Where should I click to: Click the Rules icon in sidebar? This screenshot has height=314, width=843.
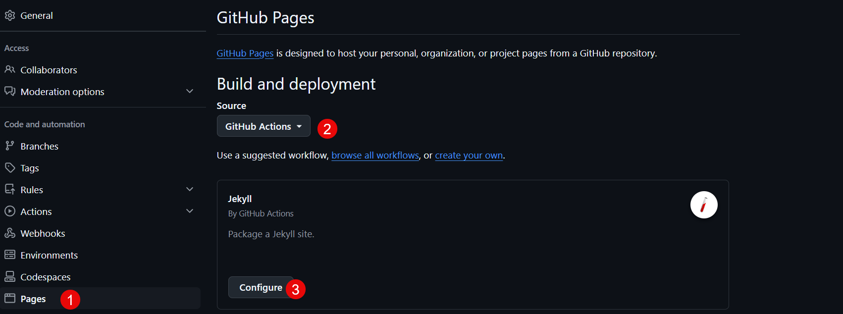[x=10, y=189]
